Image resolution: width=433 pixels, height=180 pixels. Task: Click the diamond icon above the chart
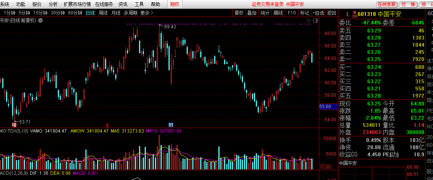click(x=309, y=21)
